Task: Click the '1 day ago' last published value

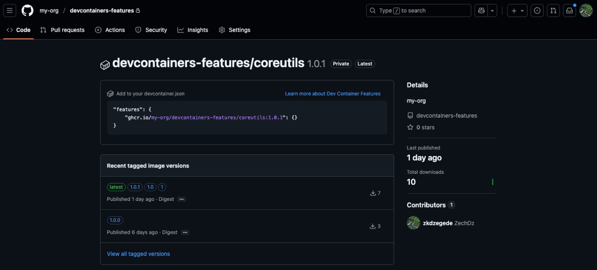Action: 424,158
